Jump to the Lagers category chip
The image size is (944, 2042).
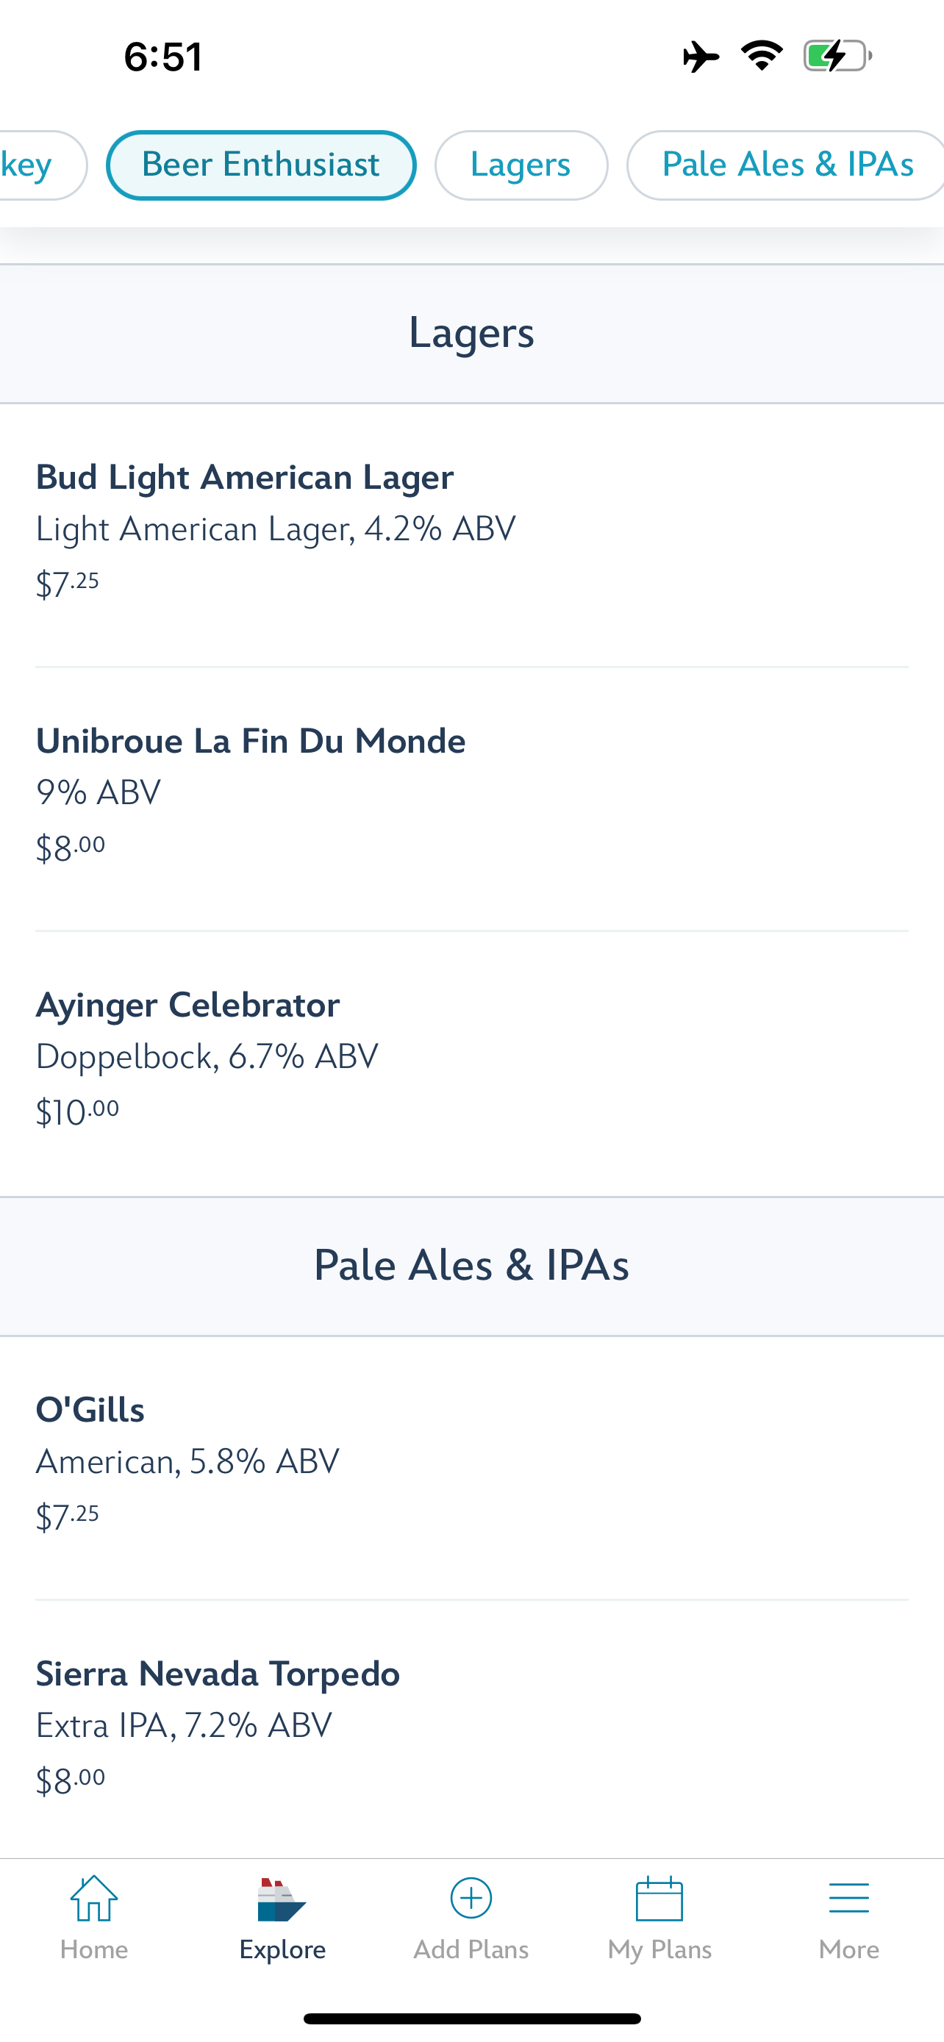(x=521, y=165)
